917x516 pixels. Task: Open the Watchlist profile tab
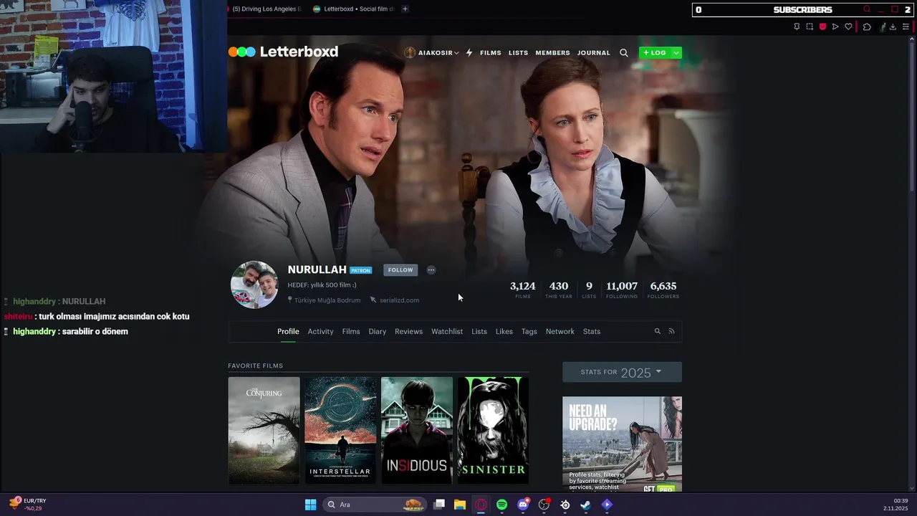click(447, 331)
